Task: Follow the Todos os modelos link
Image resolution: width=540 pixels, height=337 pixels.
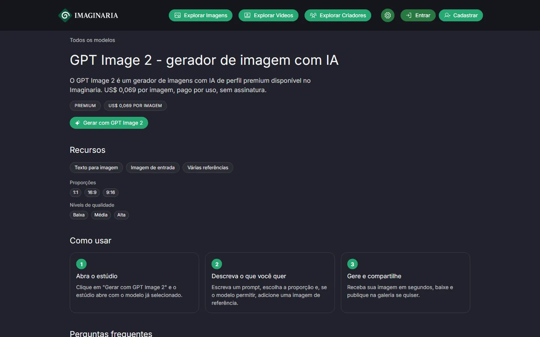Action: pyautogui.click(x=92, y=40)
